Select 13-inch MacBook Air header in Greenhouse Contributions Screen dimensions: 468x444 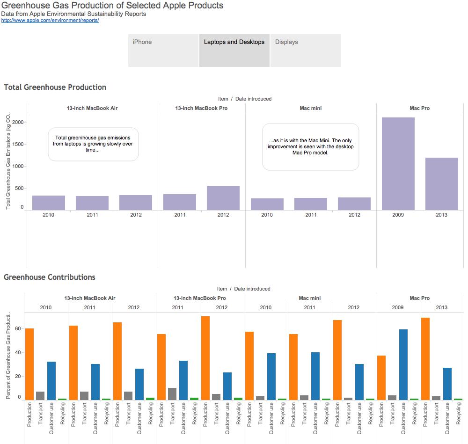click(89, 298)
